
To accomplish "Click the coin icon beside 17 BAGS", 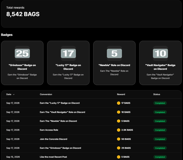I will [x=119, y=103].
